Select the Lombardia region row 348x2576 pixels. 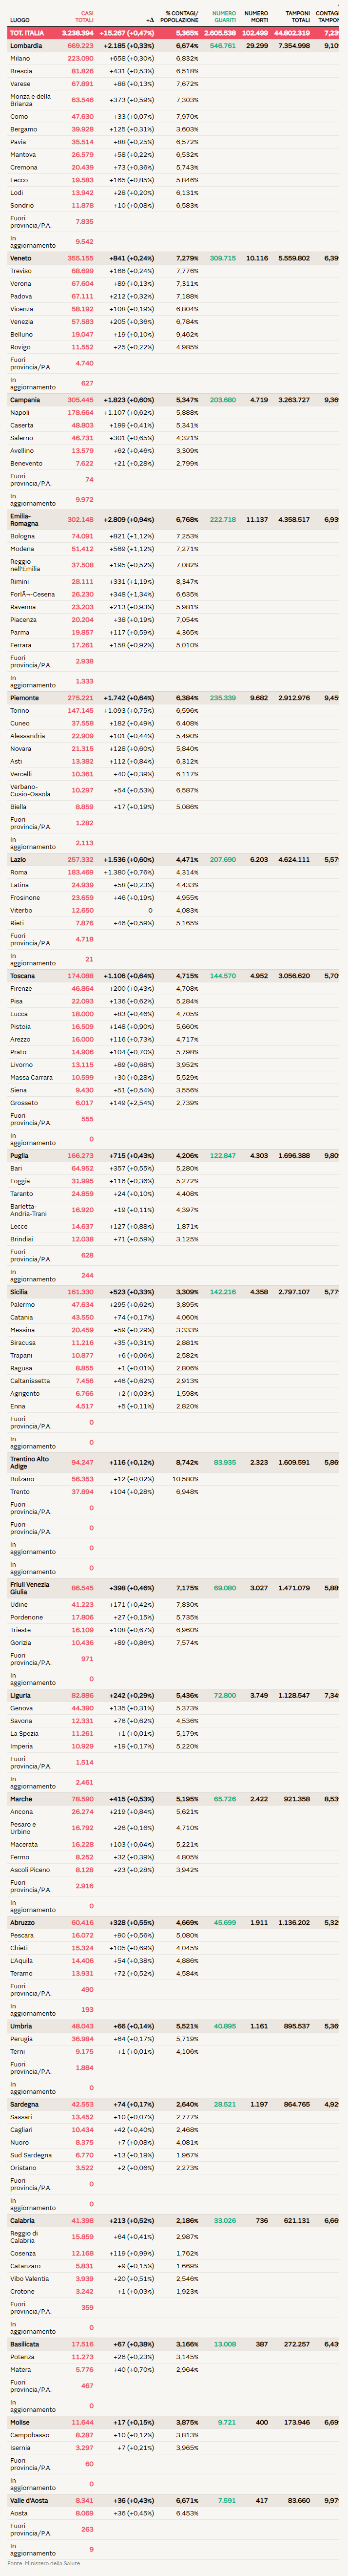[x=26, y=46]
